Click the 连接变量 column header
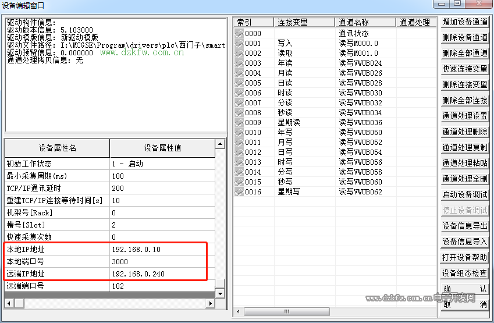 pyautogui.click(x=304, y=23)
